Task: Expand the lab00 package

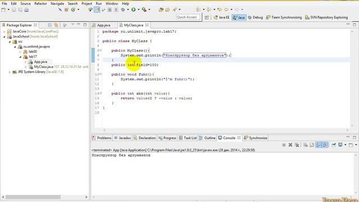Action: click(x=20, y=52)
